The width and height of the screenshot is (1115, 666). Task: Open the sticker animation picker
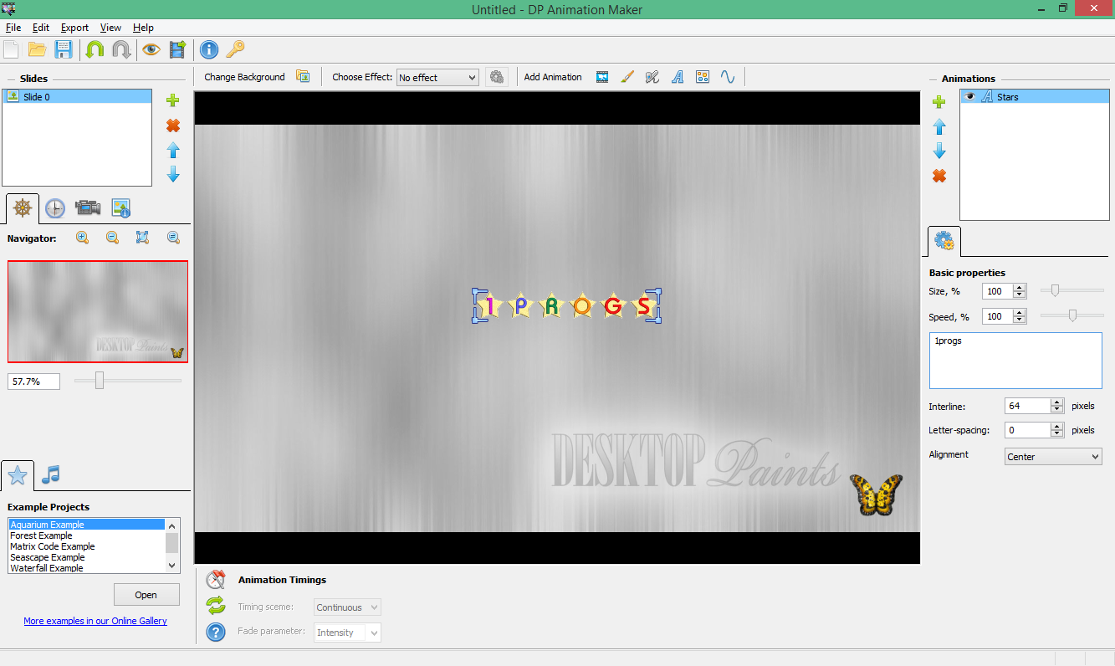(702, 76)
